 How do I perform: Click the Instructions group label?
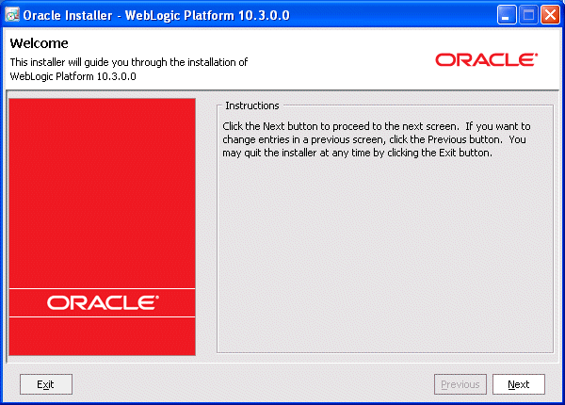(x=251, y=105)
